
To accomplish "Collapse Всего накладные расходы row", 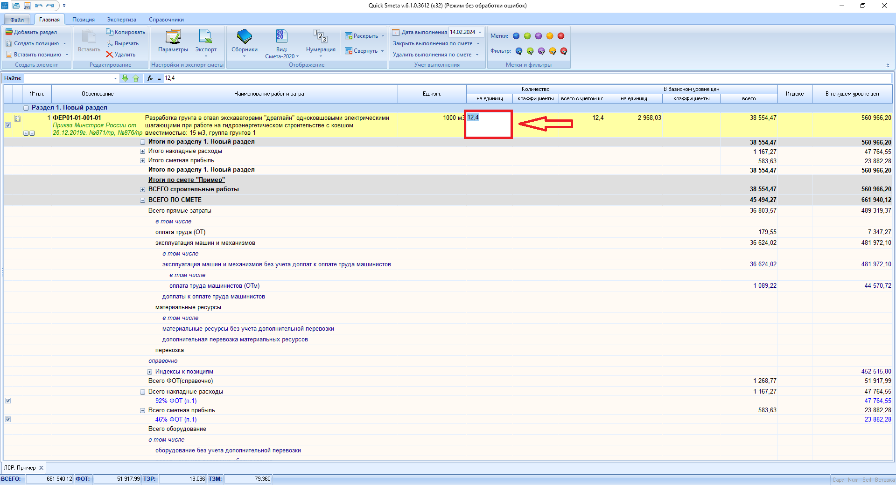I will (143, 392).
